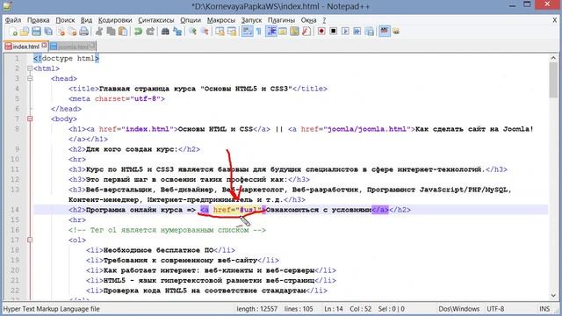Click the Close document toolbar icon
Image resolution: width=562 pixels, height=316 pixels.
[x=61, y=32]
